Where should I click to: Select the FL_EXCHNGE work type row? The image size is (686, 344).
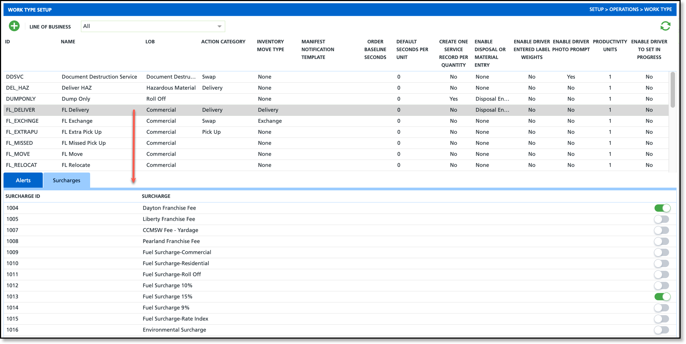tap(22, 121)
